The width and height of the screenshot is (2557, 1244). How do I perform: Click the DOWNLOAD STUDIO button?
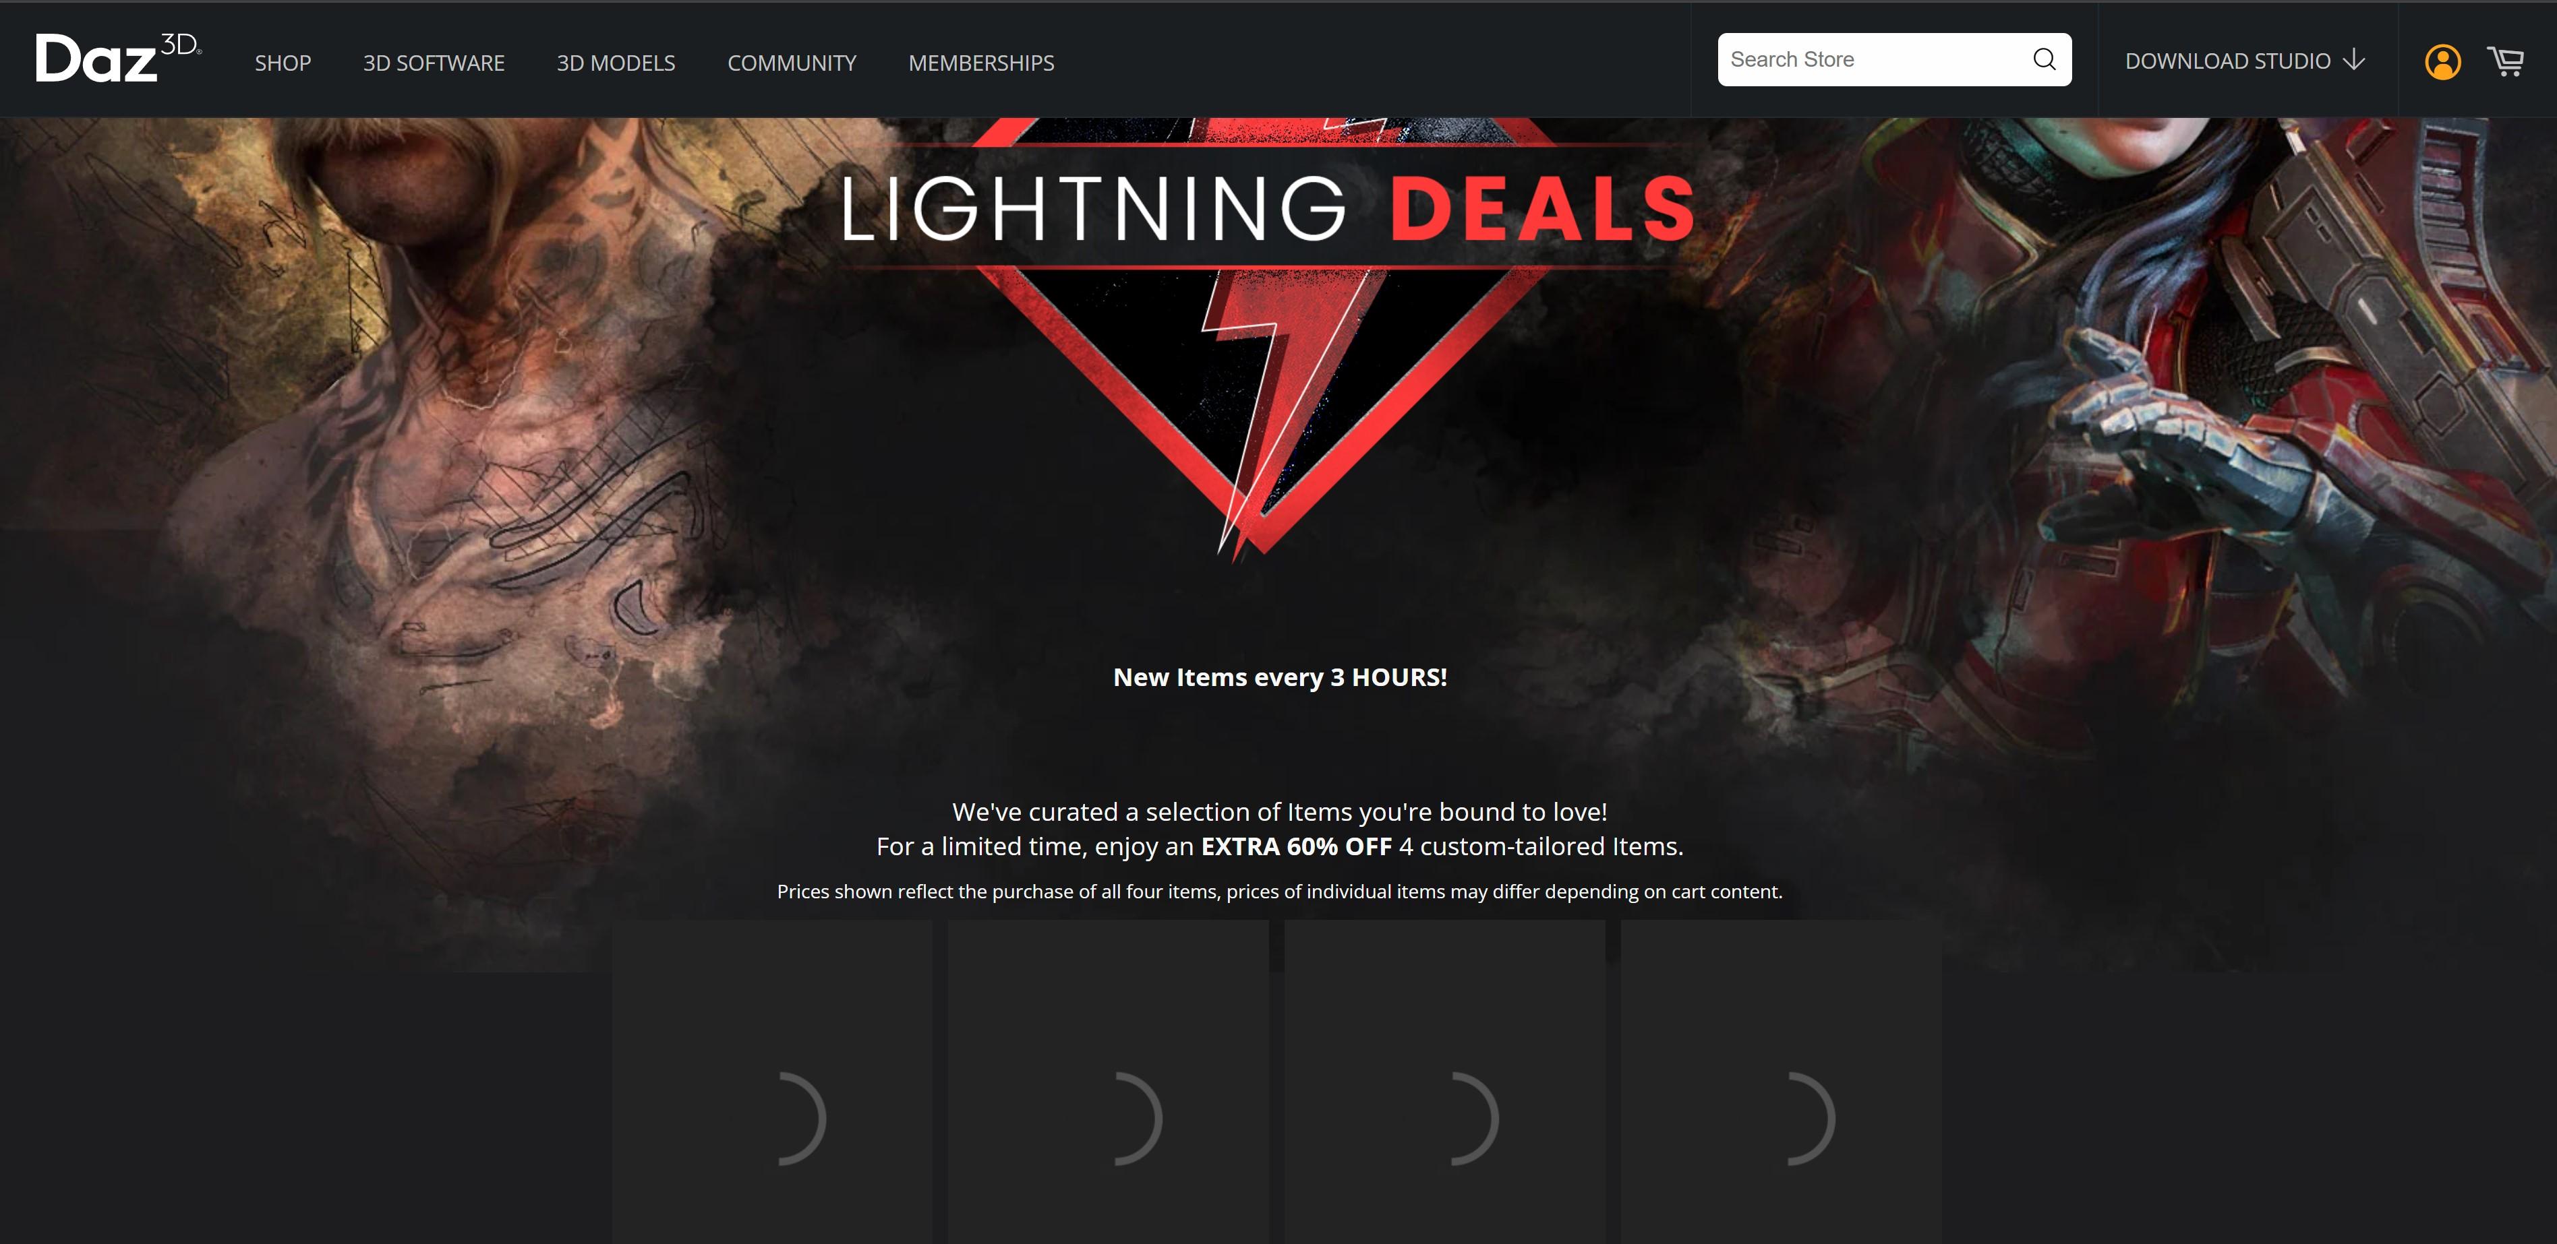coord(2245,61)
